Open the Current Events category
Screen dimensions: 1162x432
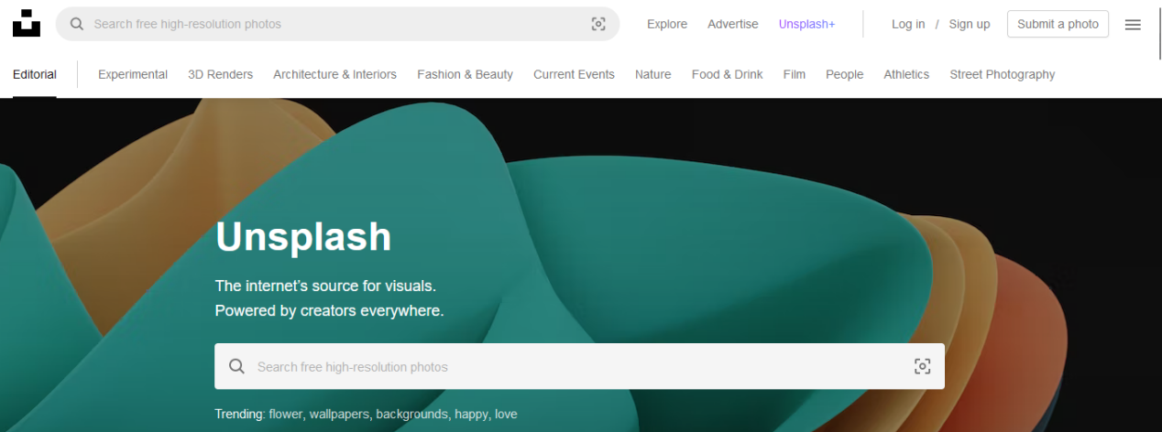574,74
